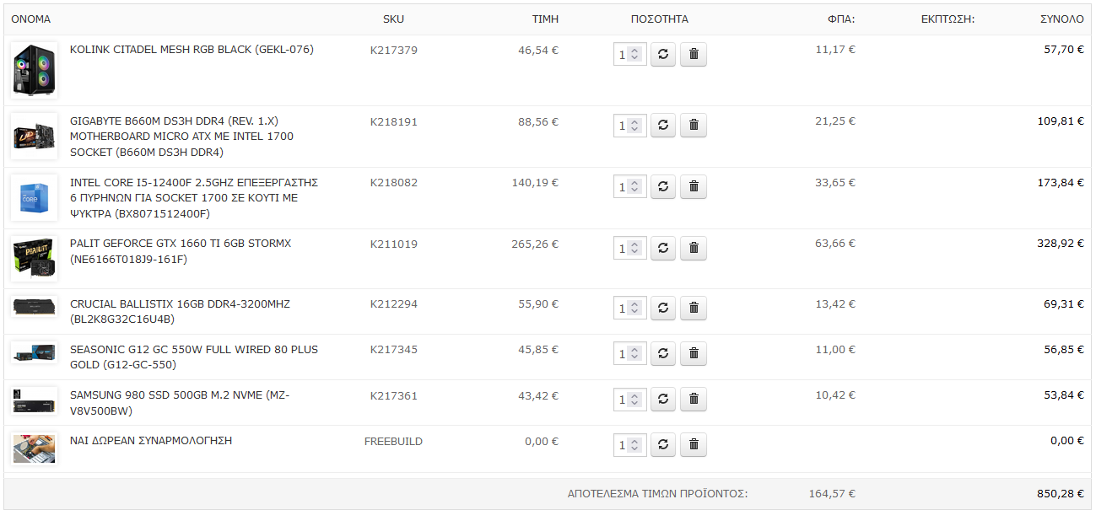Remove Samsung 980 SSD 500GB from cart
Viewport: 1096px width, 510px height.
click(x=694, y=400)
